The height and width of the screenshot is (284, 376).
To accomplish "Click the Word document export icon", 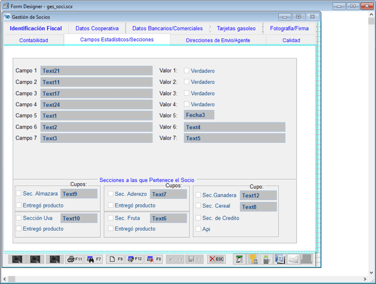I will (280, 259).
